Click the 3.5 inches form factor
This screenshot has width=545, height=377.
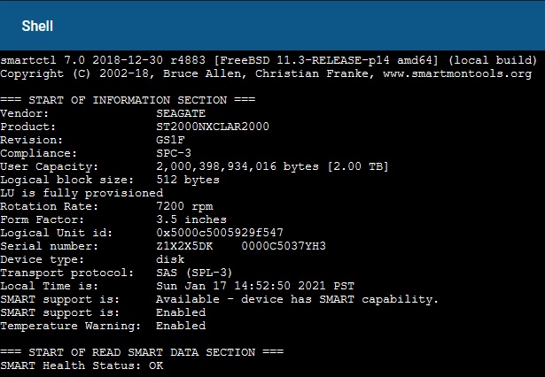(191, 219)
